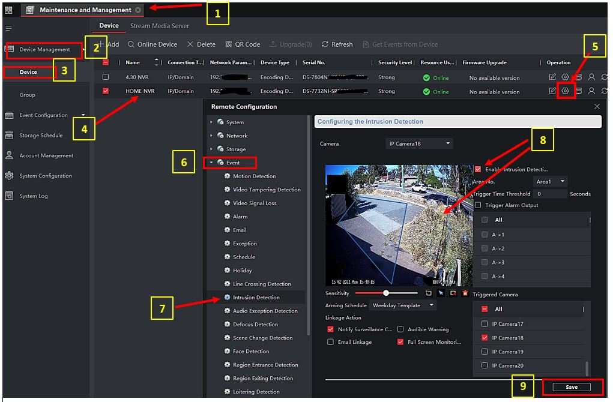Image resolution: width=613 pixels, height=402 pixels.
Task: Click the Save button
Action: click(x=571, y=387)
